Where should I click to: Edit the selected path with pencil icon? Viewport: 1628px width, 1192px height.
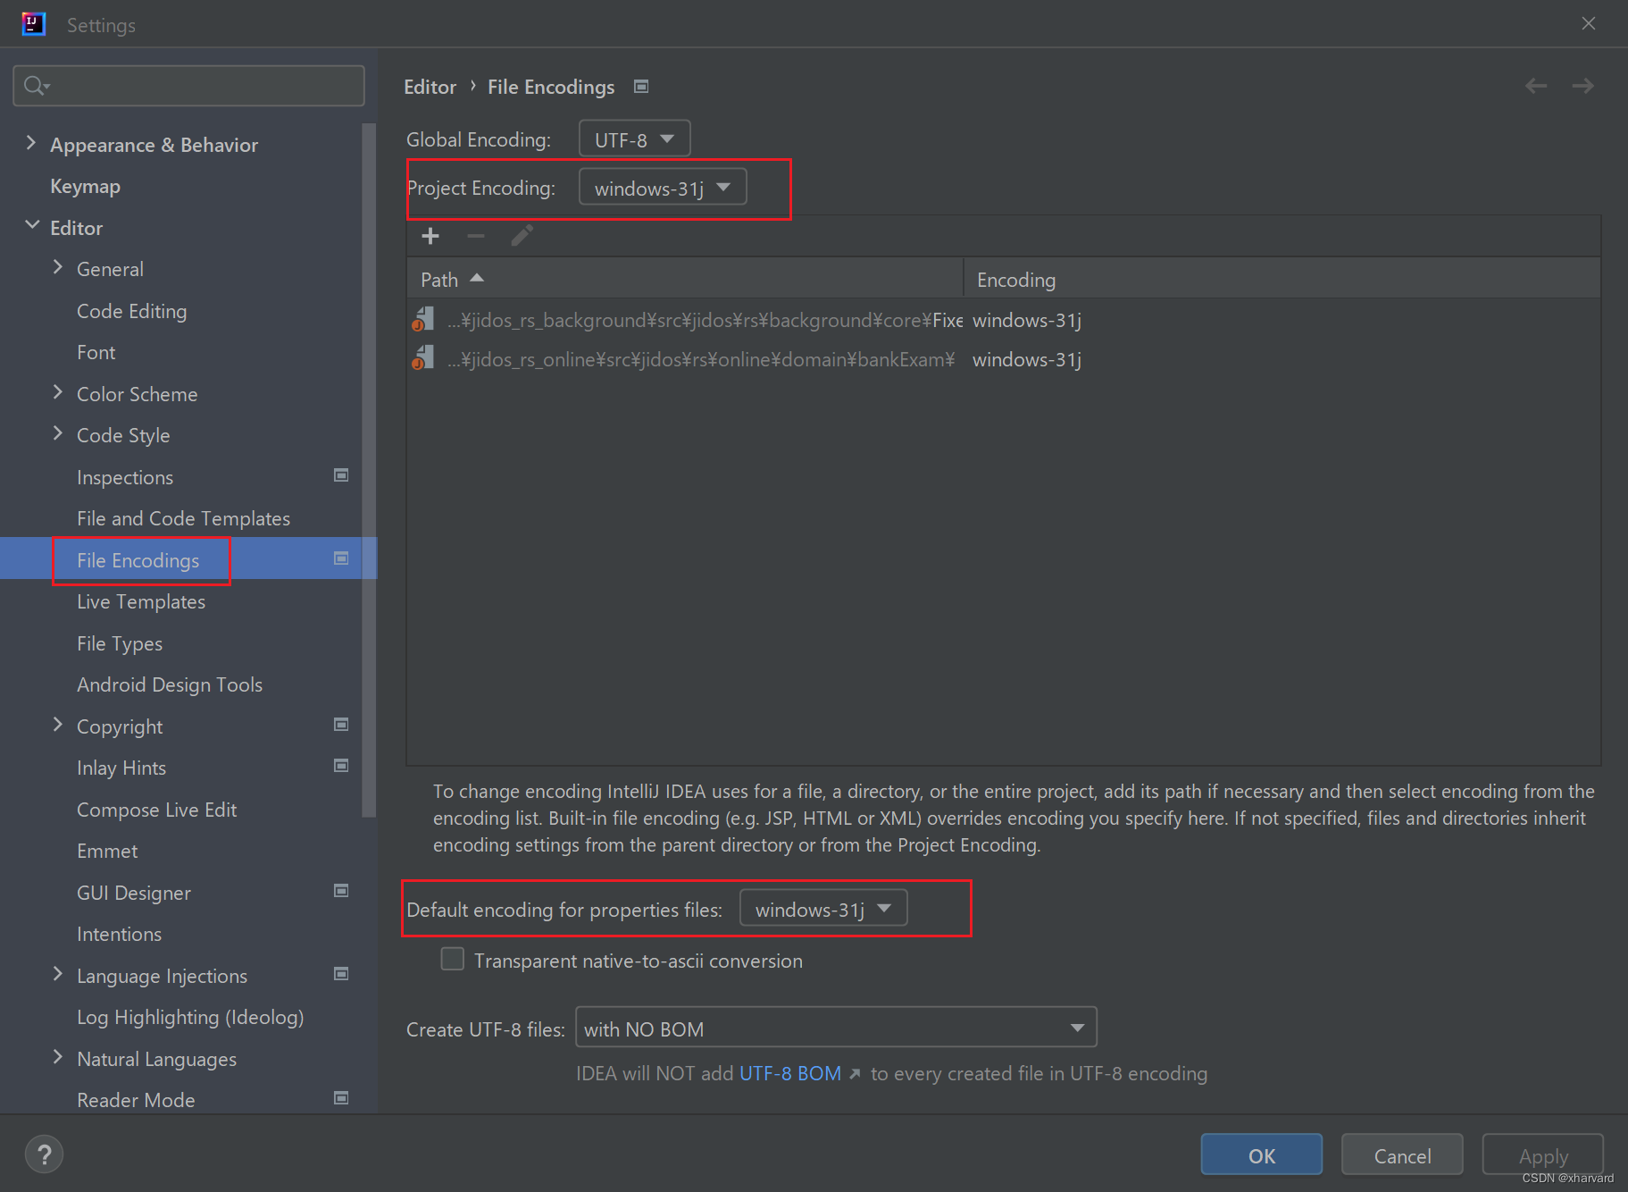point(522,235)
